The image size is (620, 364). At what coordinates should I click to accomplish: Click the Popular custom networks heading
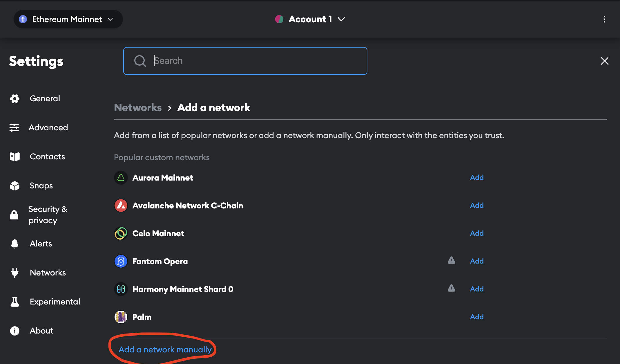click(162, 157)
